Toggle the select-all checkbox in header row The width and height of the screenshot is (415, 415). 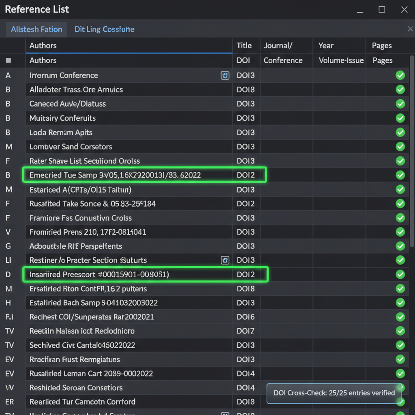coord(9,61)
